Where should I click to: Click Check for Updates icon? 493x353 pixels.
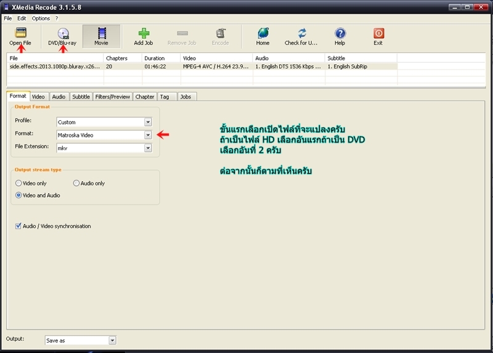[301, 33]
